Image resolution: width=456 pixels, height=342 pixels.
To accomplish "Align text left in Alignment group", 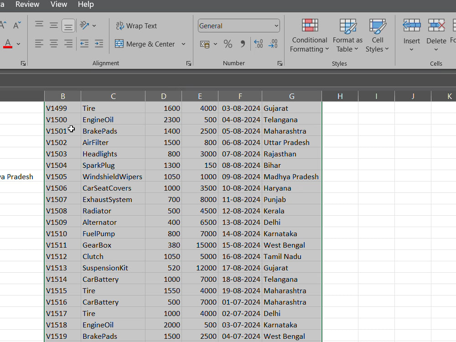I will pyautogui.click(x=39, y=44).
